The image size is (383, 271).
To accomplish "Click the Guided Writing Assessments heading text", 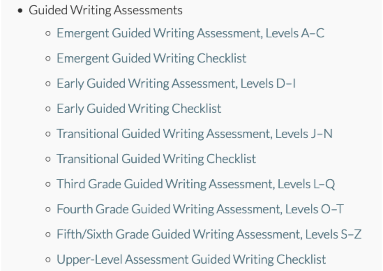I will coord(106,10).
